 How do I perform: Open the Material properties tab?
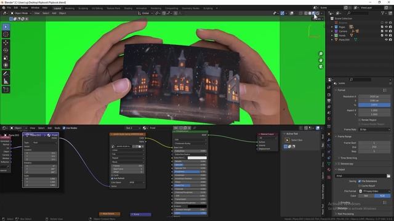click(329, 170)
